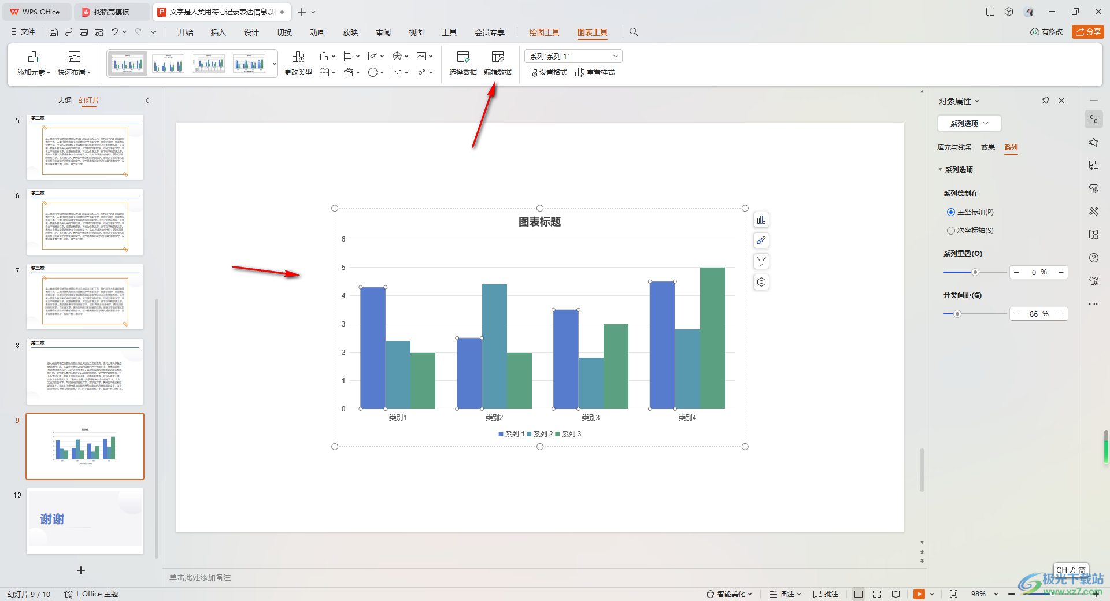Screen dimensions: 1110x601
Task: Click the help question icon in sidebar
Action: click(x=1094, y=258)
